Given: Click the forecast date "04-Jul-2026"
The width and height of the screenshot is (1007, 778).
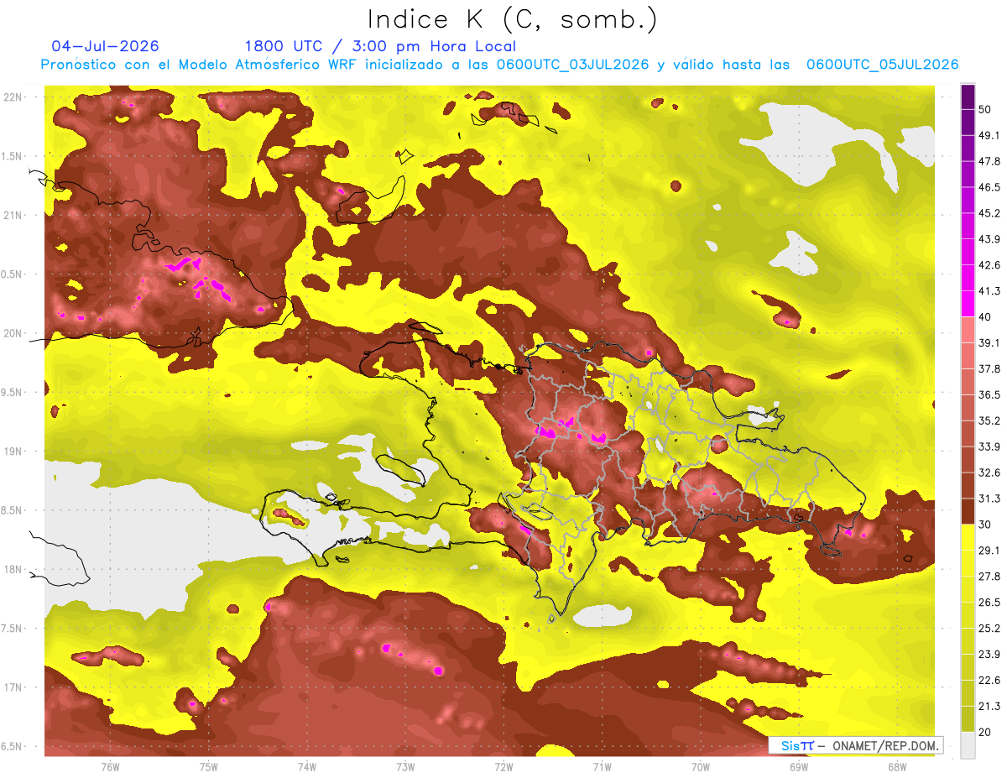Looking at the screenshot, I should point(105,46).
